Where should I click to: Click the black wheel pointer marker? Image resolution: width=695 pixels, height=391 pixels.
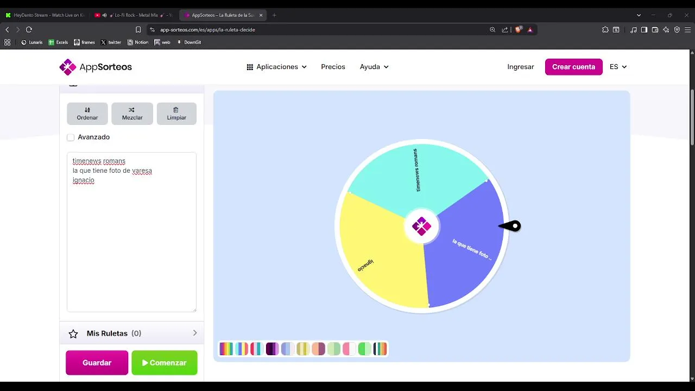(510, 226)
